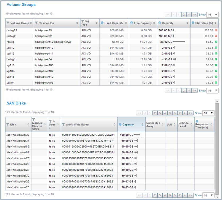Click the 100.00 GB capacity bar
Viewport: 222px width, 200px height.
(137, 135)
